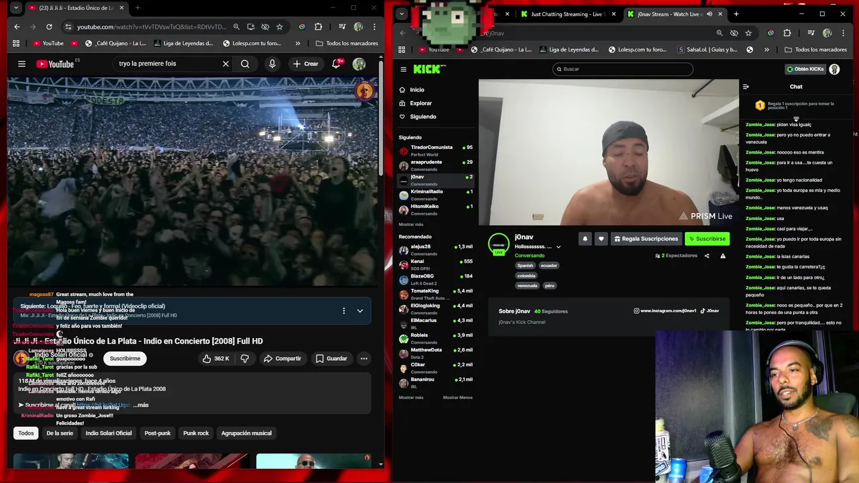
Task: Open media control icon in Kick window toolbar
Action: [811, 33]
